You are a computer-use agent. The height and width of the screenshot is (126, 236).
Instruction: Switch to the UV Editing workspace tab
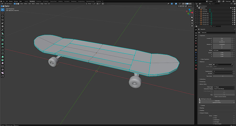click(46, 1)
